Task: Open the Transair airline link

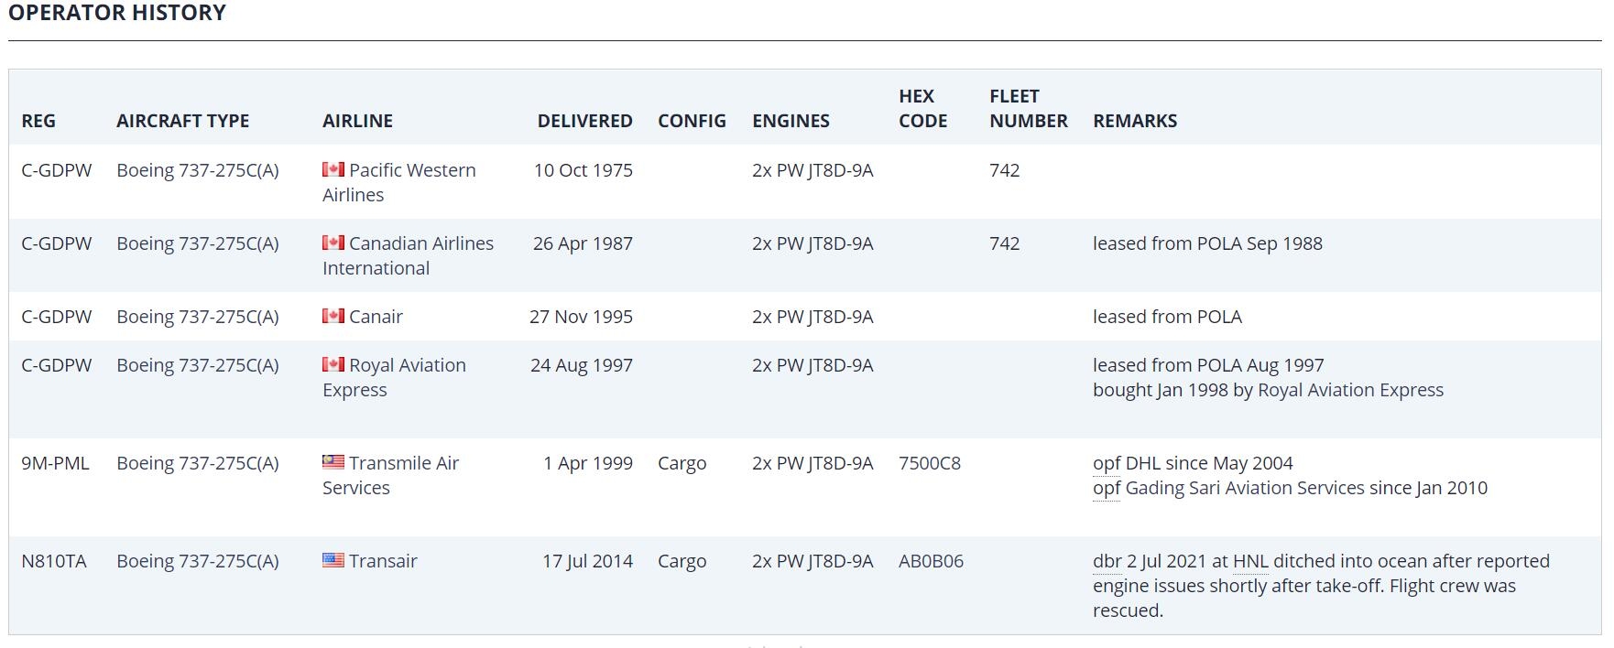Action: (383, 561)
